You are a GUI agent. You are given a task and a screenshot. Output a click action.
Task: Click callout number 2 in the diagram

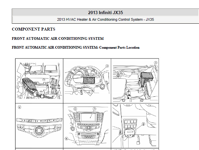107,66
